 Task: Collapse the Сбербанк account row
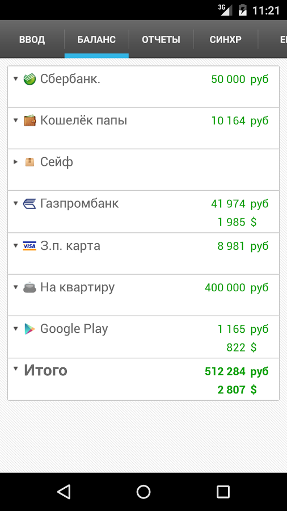pyautogui.click(x=15, y=78)
